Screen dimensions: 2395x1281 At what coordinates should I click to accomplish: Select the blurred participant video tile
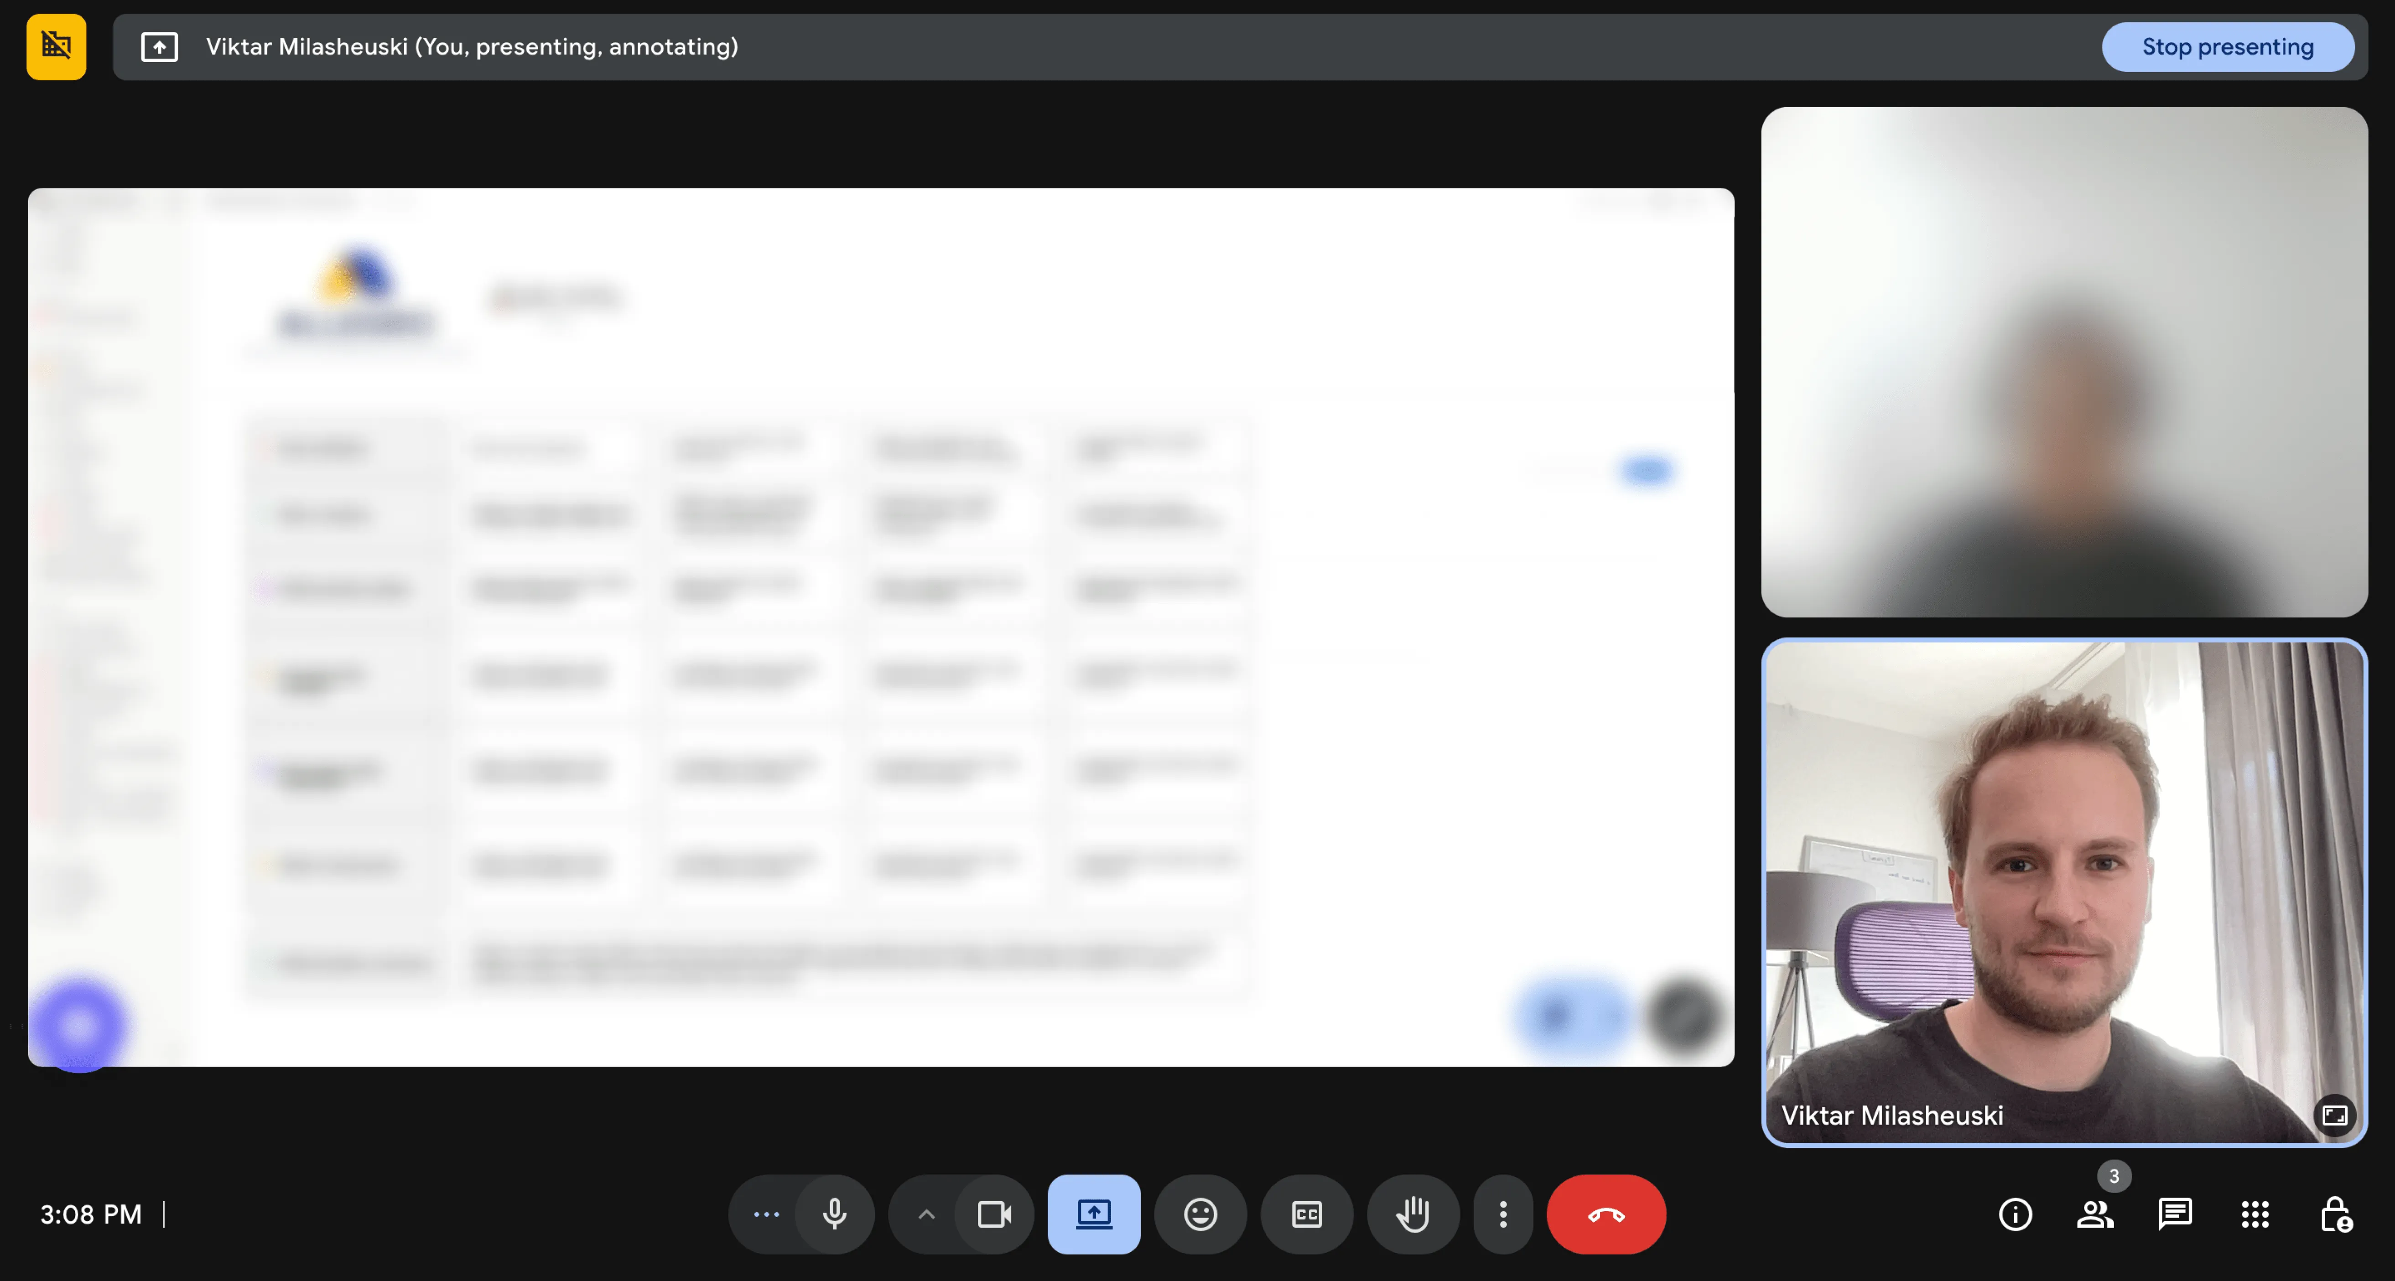pos(2063,362)
